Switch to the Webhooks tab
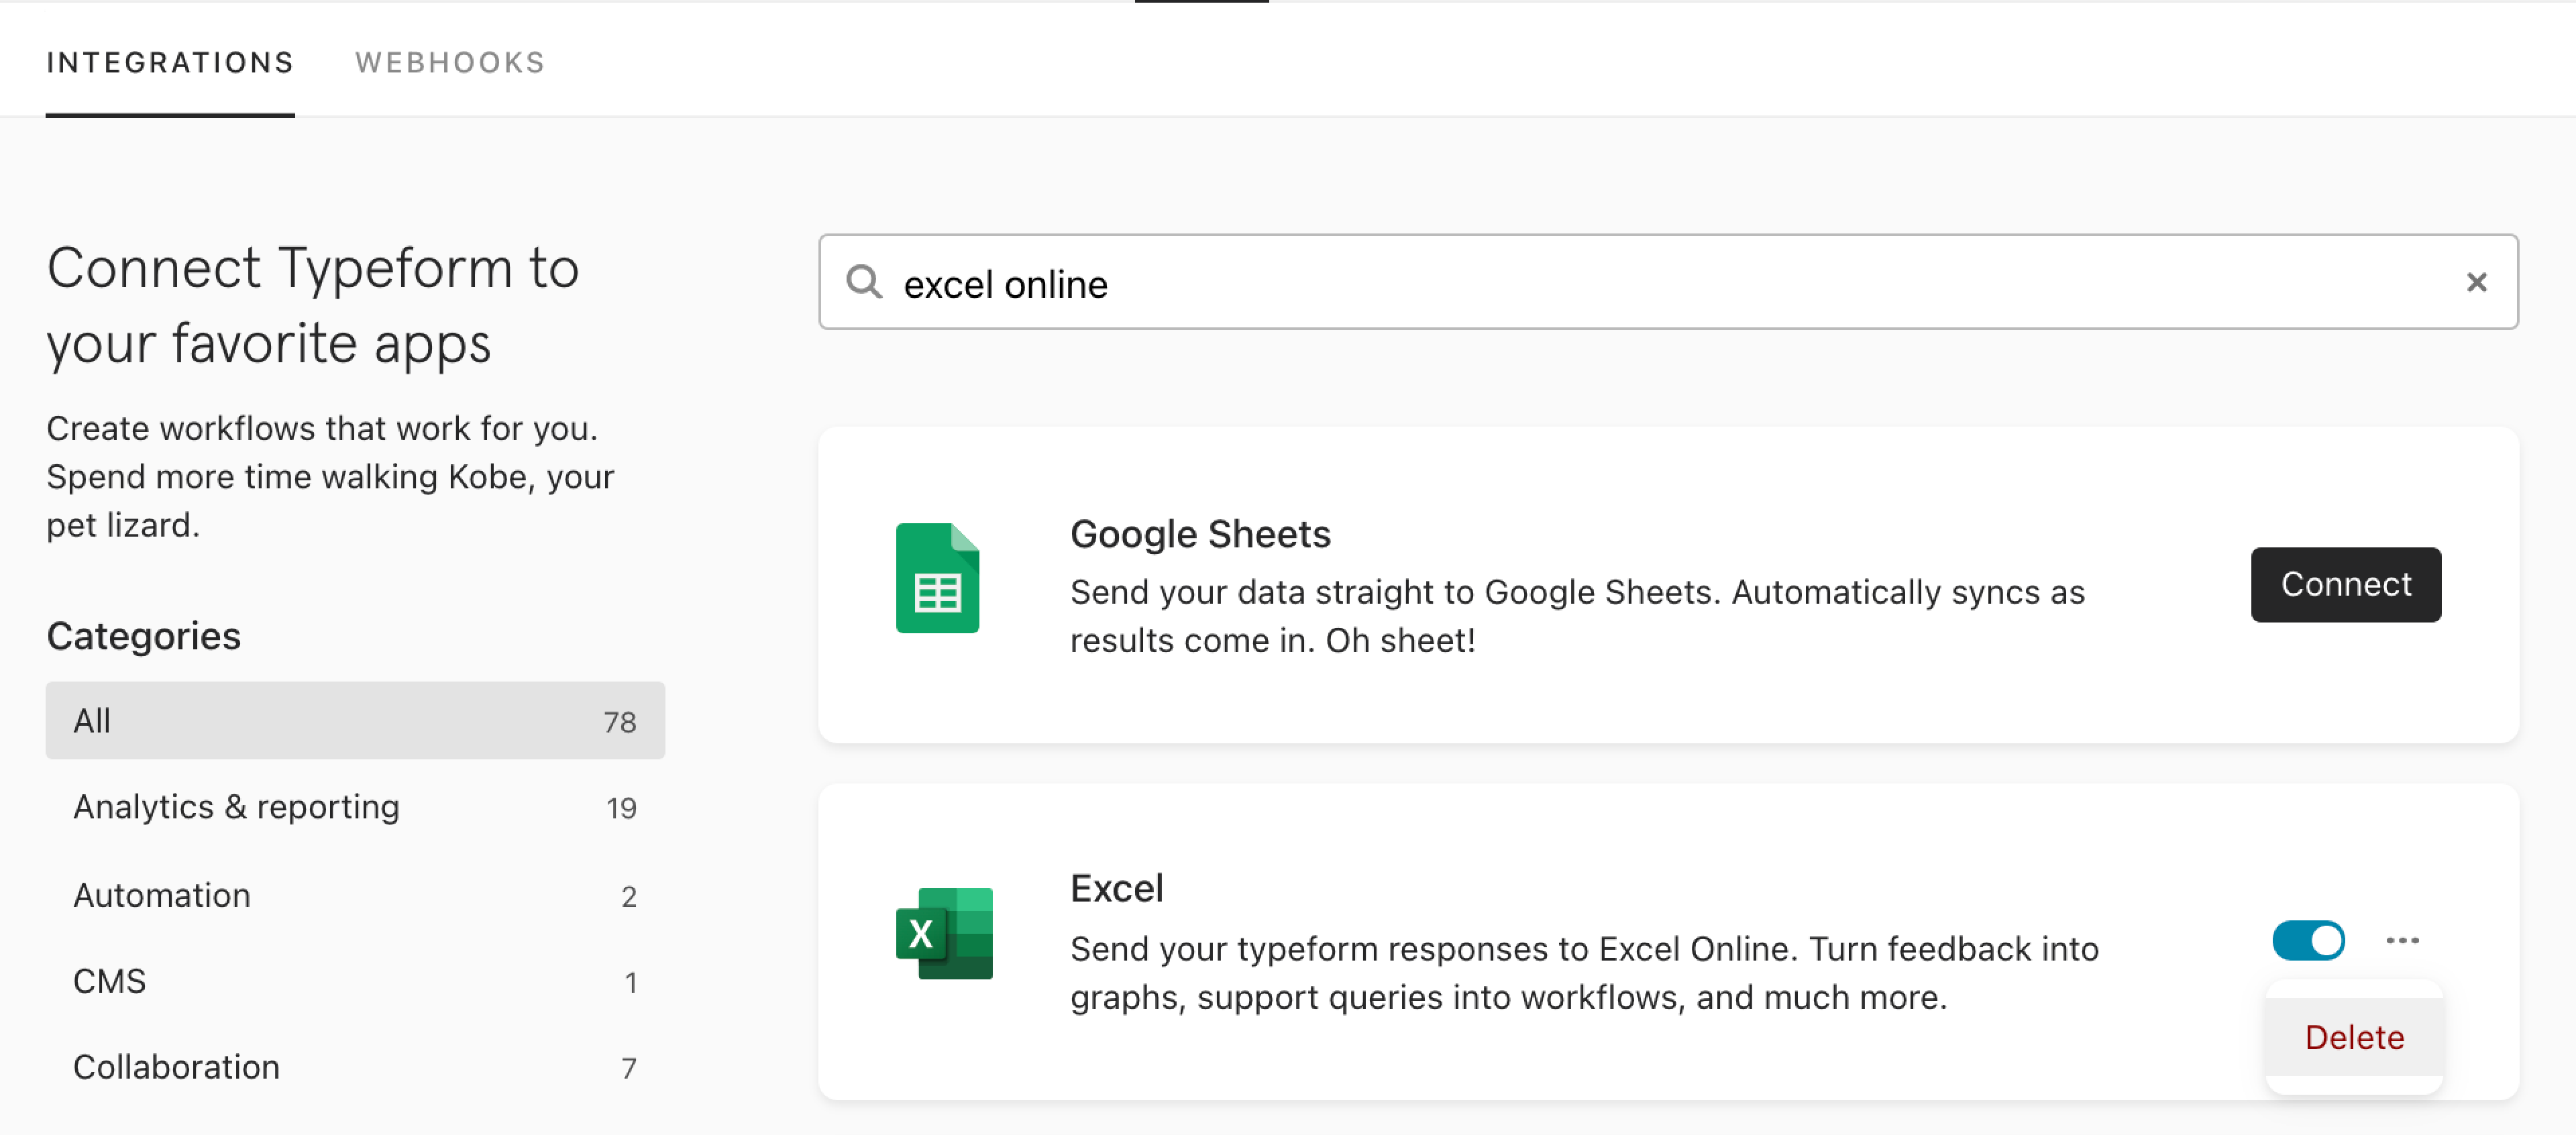Viewport: 2576px width, 1135px height. click(450, 63)
